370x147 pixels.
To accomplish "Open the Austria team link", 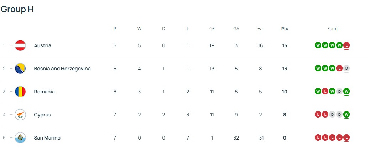I will tap(42, 45).
